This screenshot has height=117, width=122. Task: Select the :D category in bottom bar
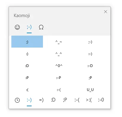(53, 100)
